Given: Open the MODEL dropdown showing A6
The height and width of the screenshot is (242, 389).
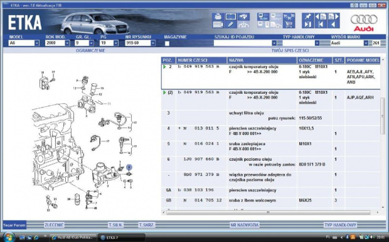Looking at the screenshot, I should point(37,43).
